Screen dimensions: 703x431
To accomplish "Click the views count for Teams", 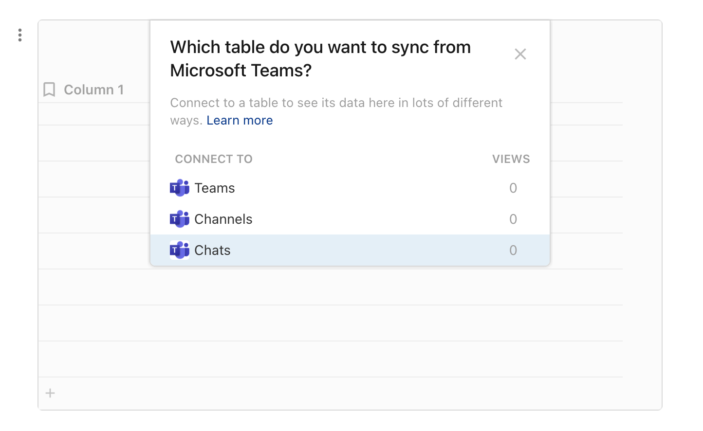I will pos(513,188).
